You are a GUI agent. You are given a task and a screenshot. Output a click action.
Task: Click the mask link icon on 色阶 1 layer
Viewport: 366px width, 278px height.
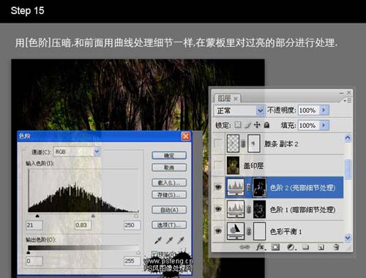coord(249,209)
